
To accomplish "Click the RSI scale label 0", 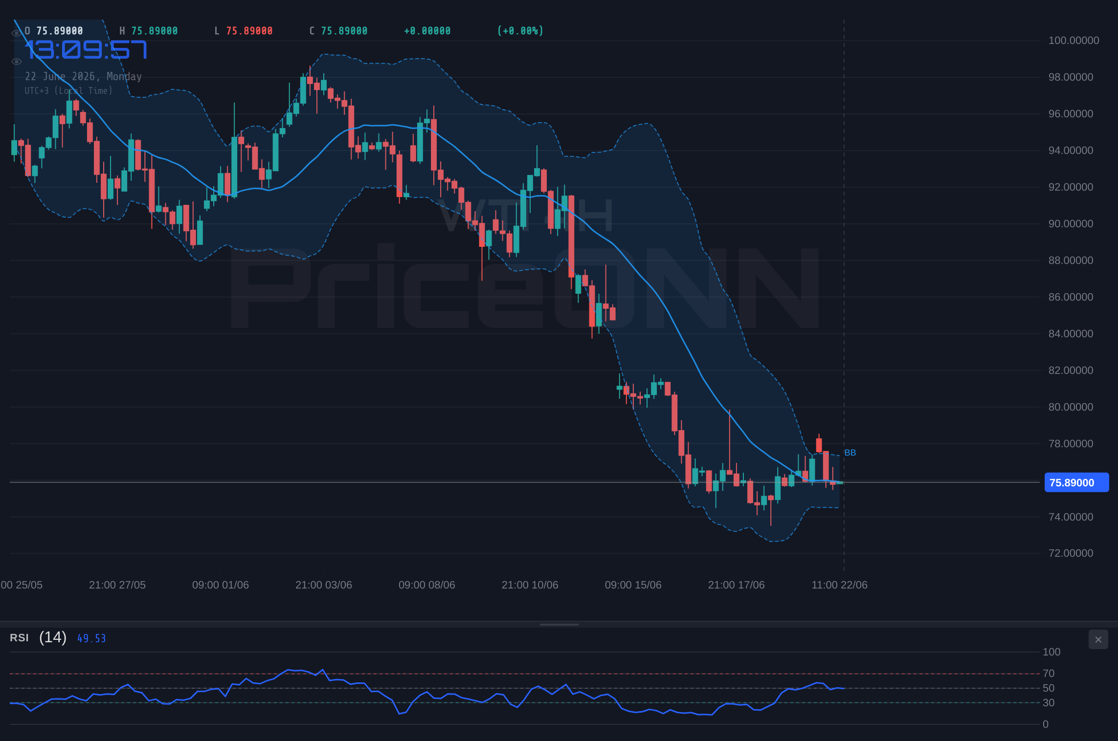I will 1046,724.
